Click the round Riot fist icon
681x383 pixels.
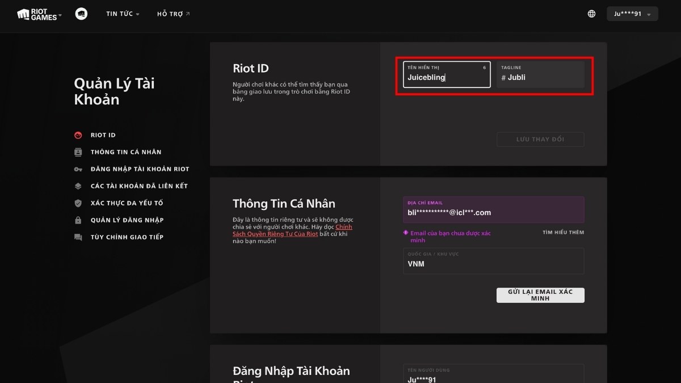(x=81, y=14)
